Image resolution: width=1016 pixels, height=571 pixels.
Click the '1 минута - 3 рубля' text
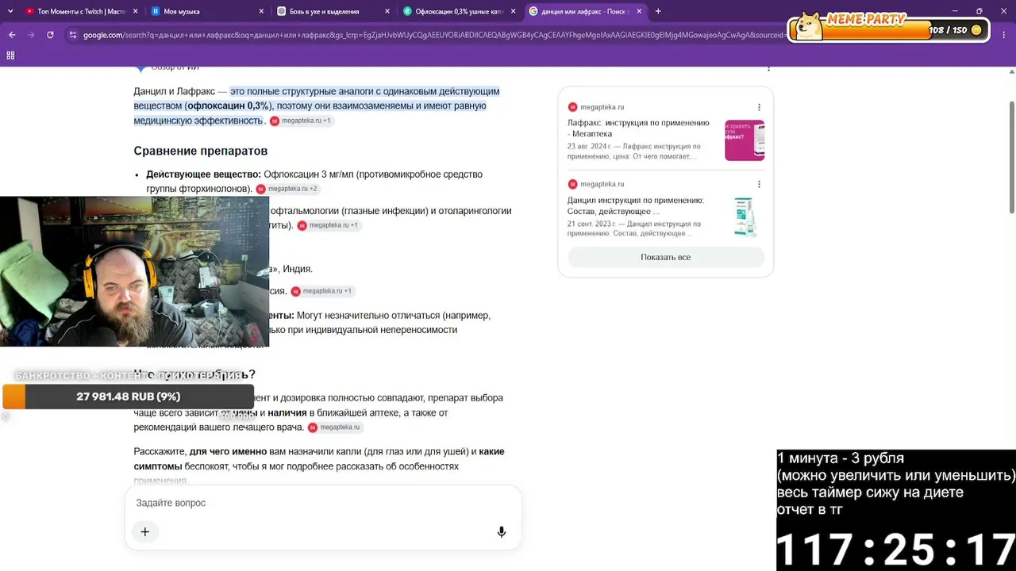pyautogui.click(x=841, y=458)
